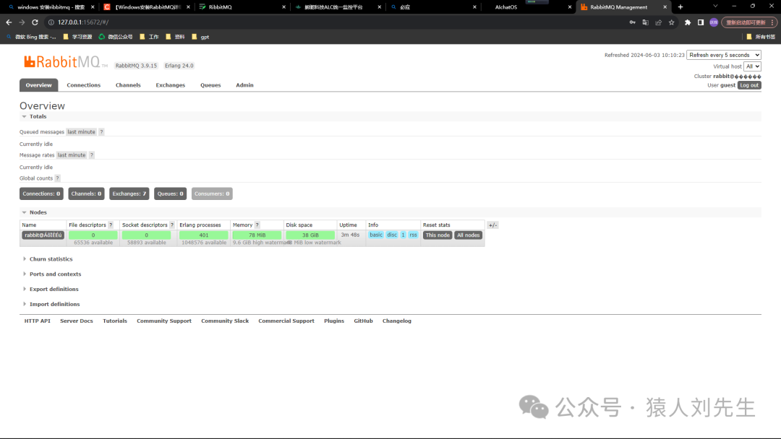The width and height of the screenshot is (781, 439).
Task: Show help for Socket descriptors column
Action: click(x=172, y=225)
